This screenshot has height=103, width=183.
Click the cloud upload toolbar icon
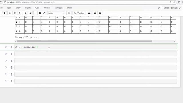point(89,13)
